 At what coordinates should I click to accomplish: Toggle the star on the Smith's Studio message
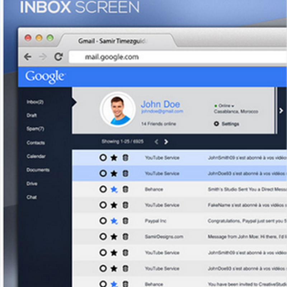114,189
